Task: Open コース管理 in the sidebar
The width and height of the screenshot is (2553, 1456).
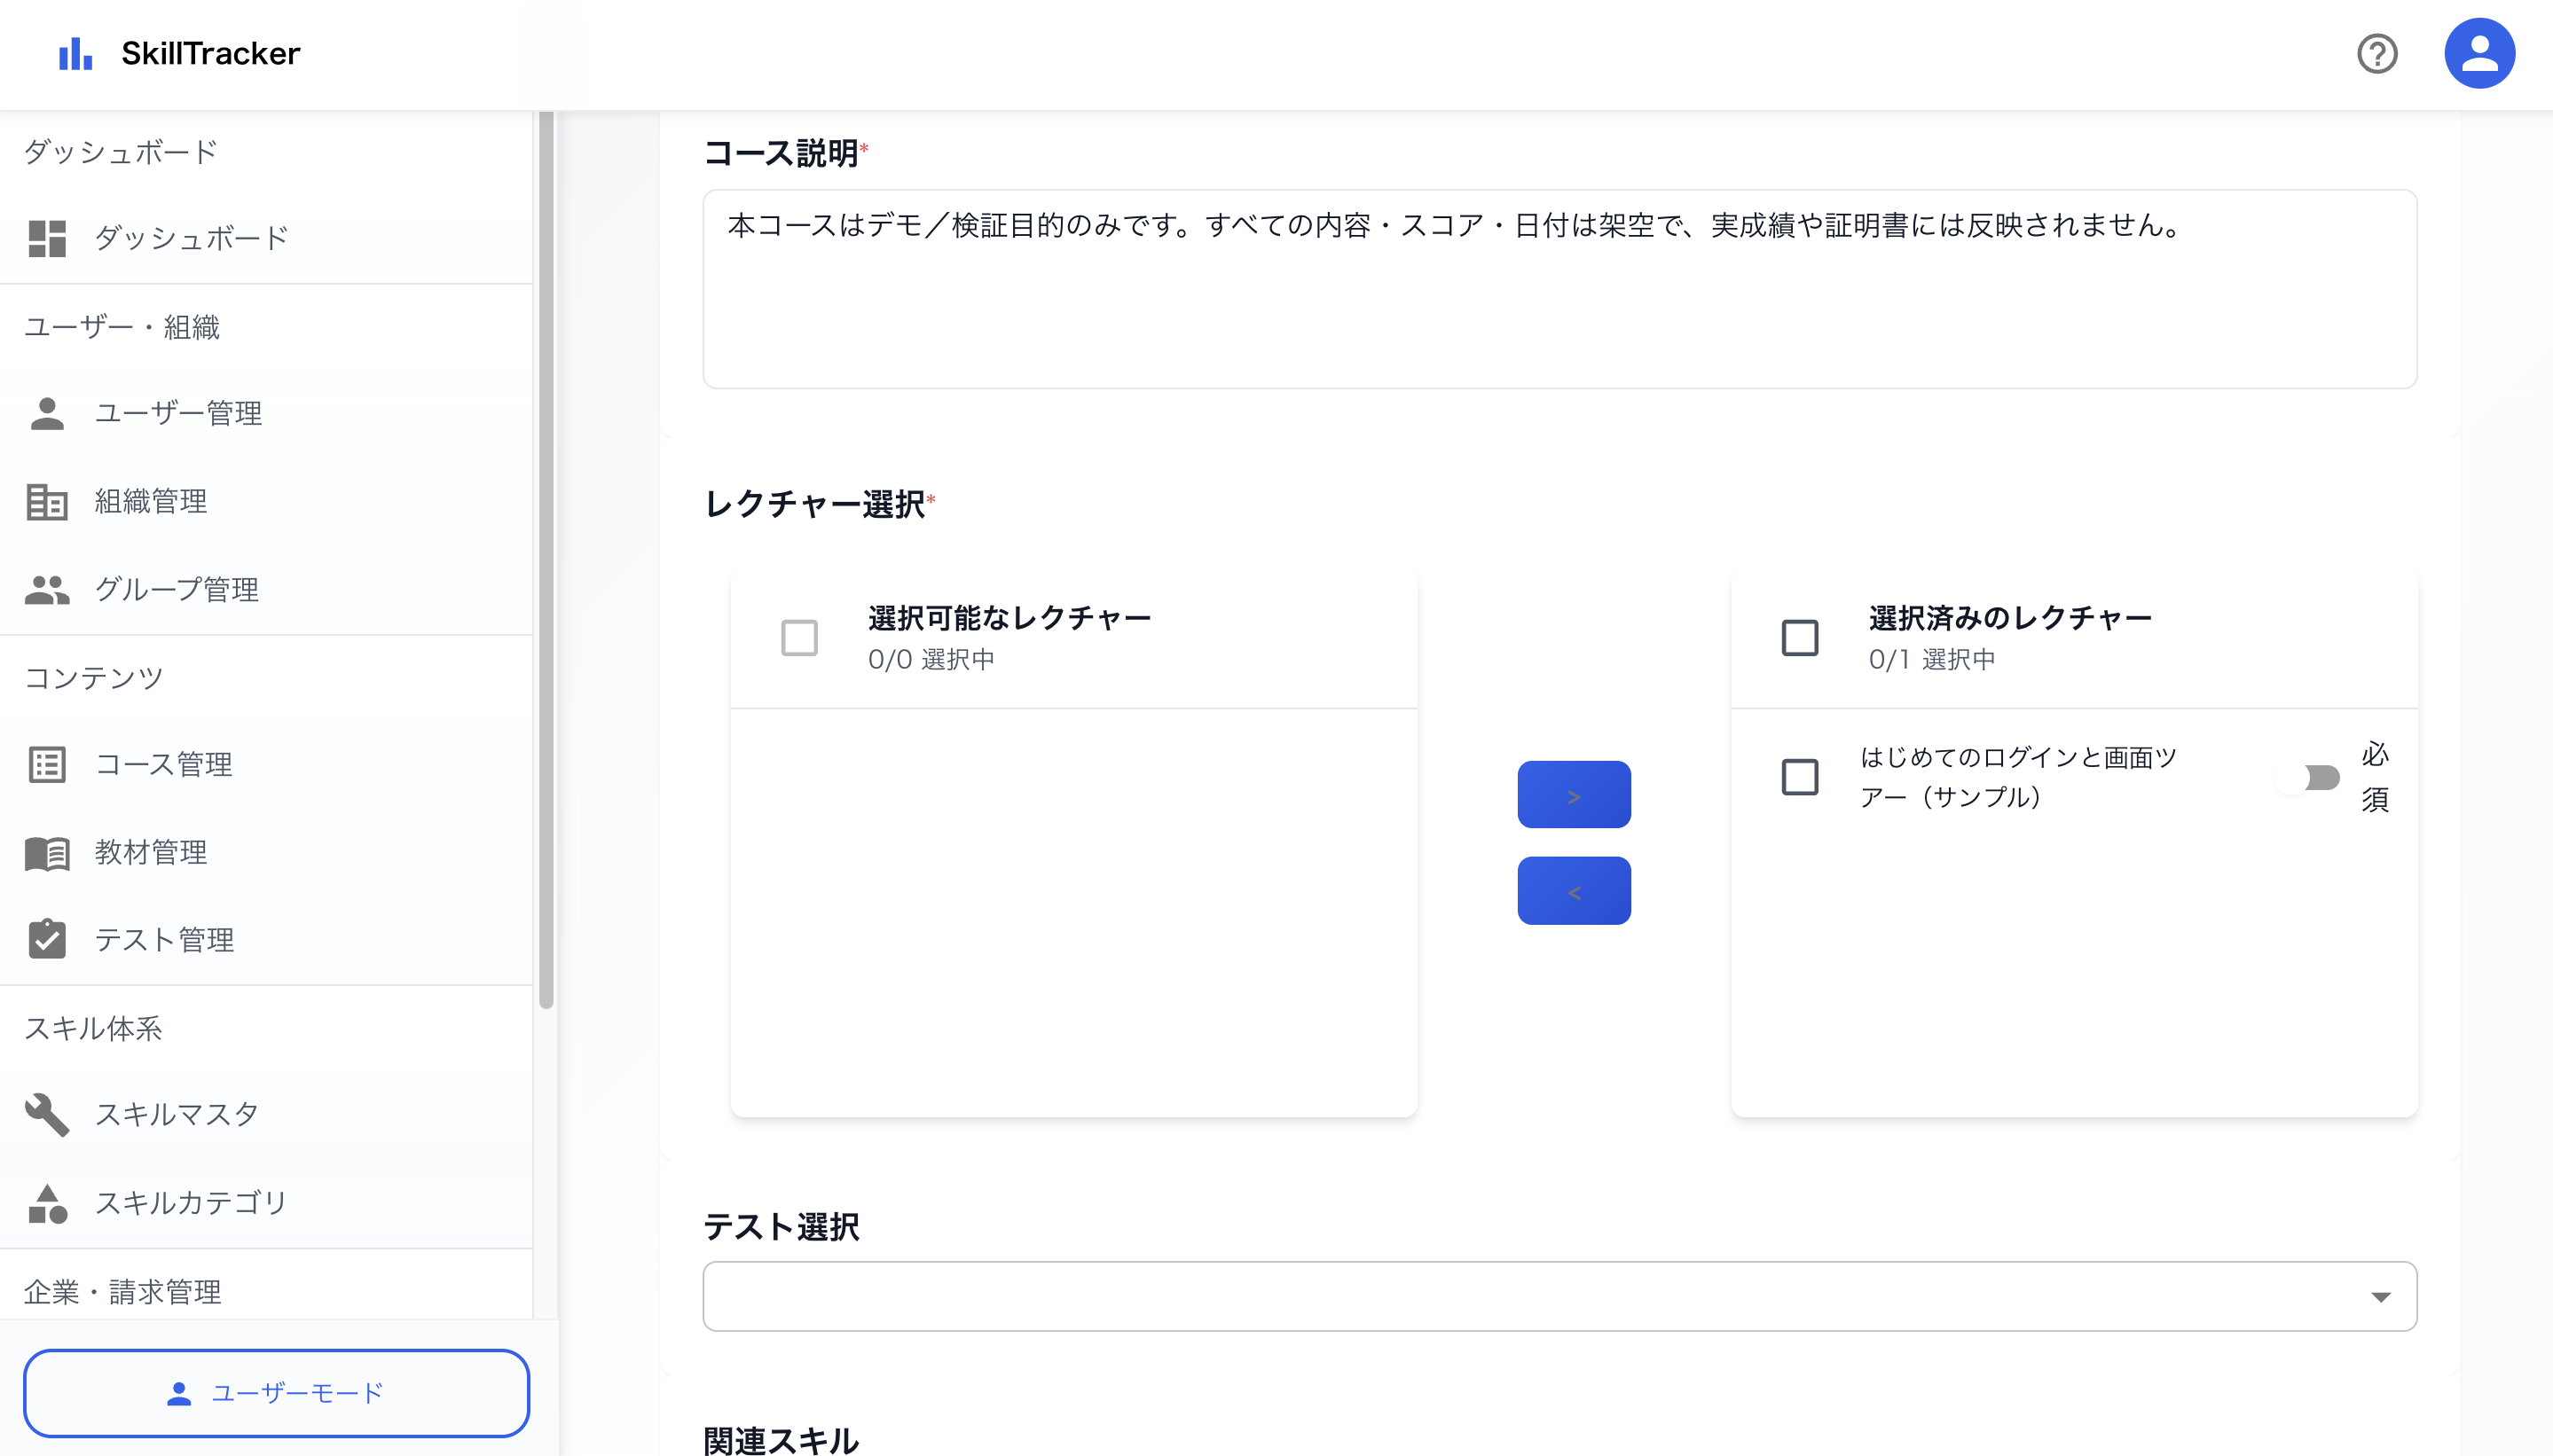Action: click(164, 765)
